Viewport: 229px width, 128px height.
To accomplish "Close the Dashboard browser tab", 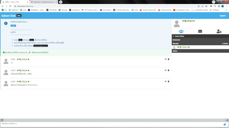I will point(56,2).
